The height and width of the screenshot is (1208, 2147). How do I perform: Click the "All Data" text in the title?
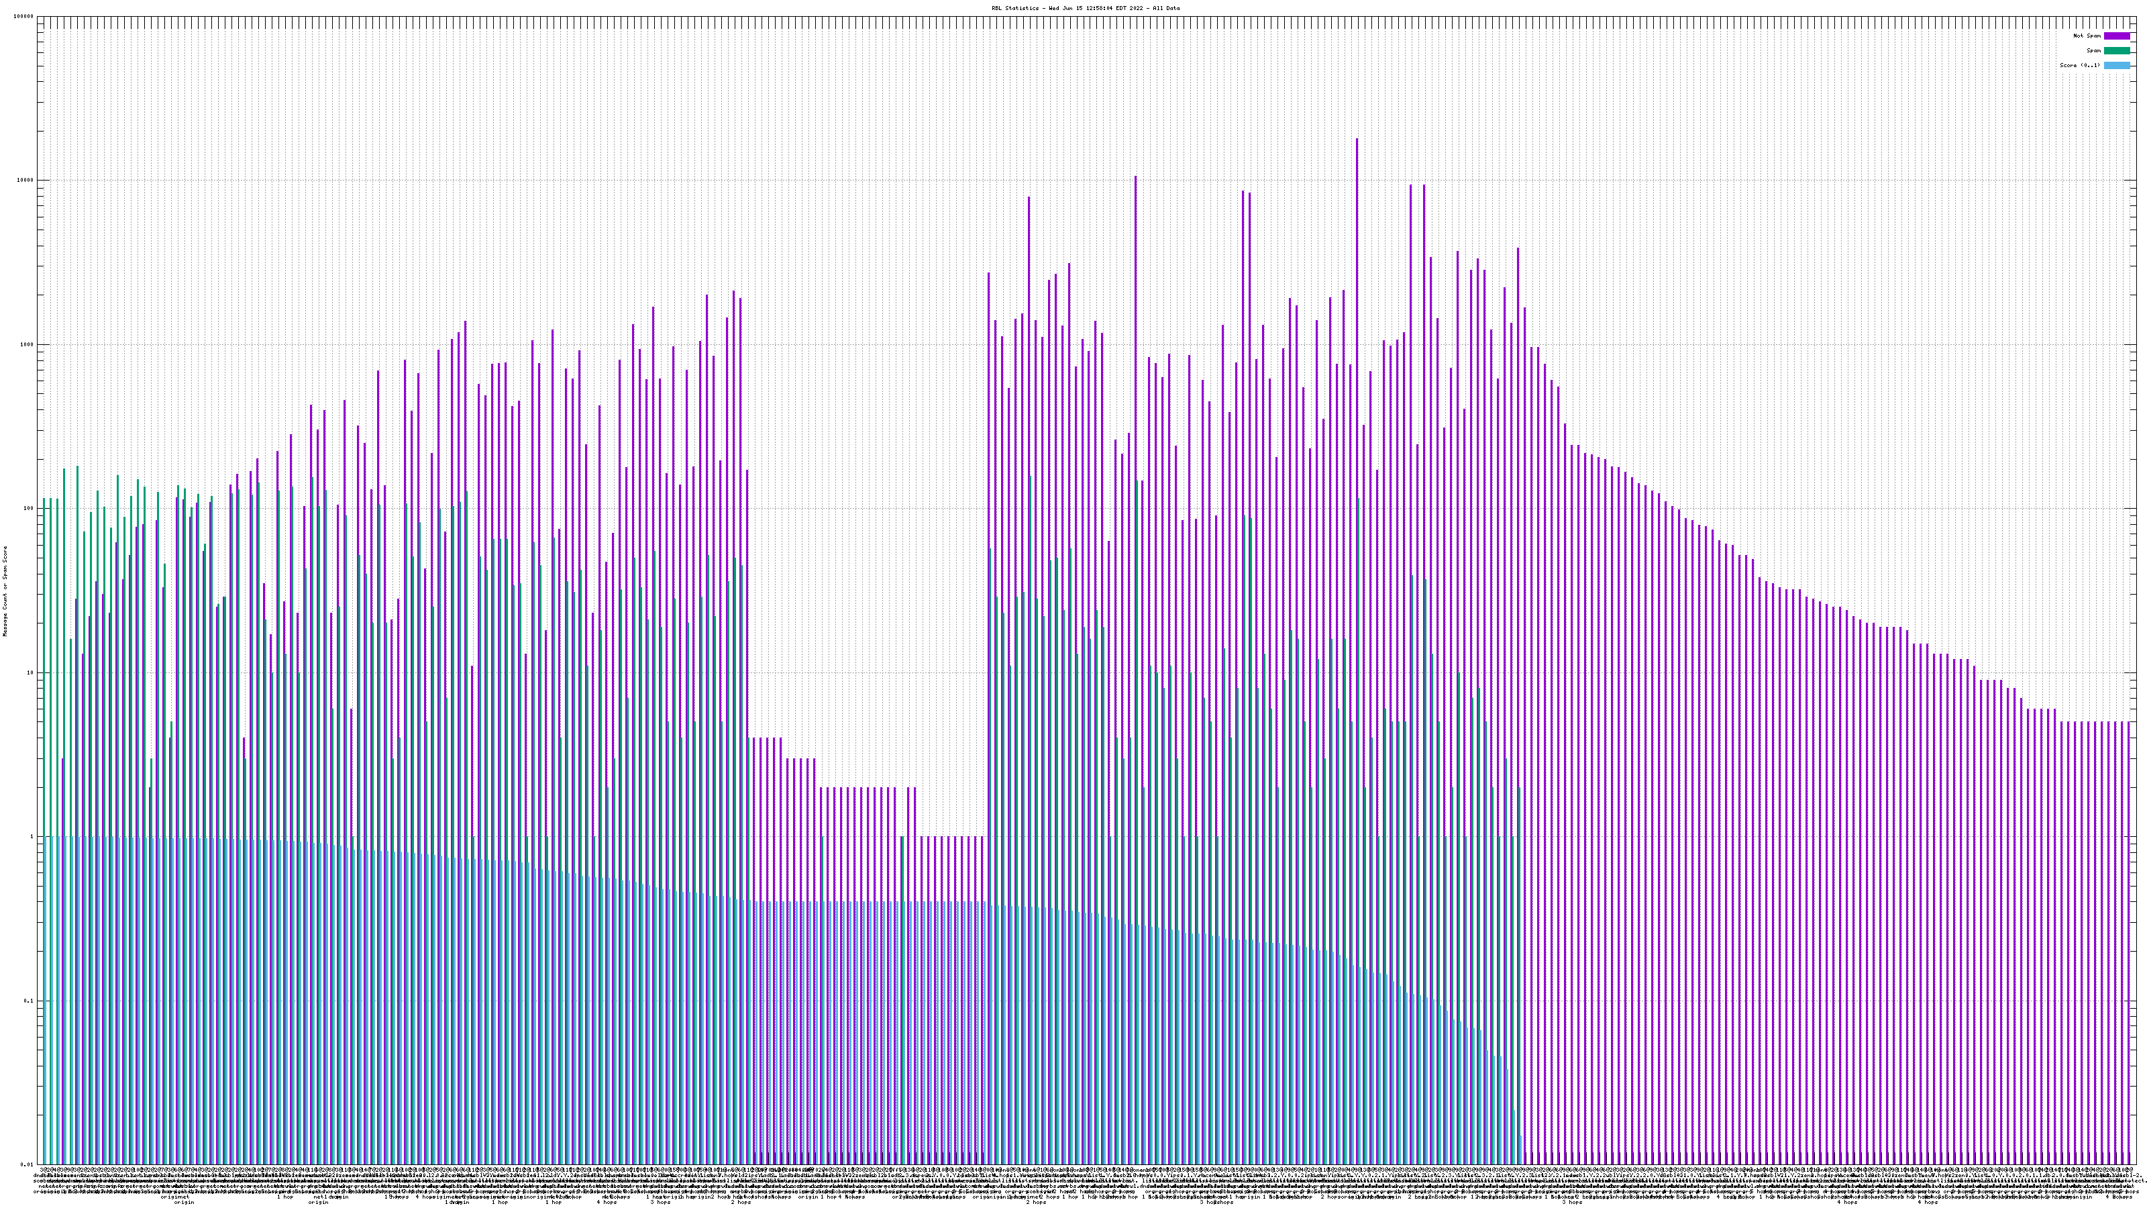pos(1166,8)
